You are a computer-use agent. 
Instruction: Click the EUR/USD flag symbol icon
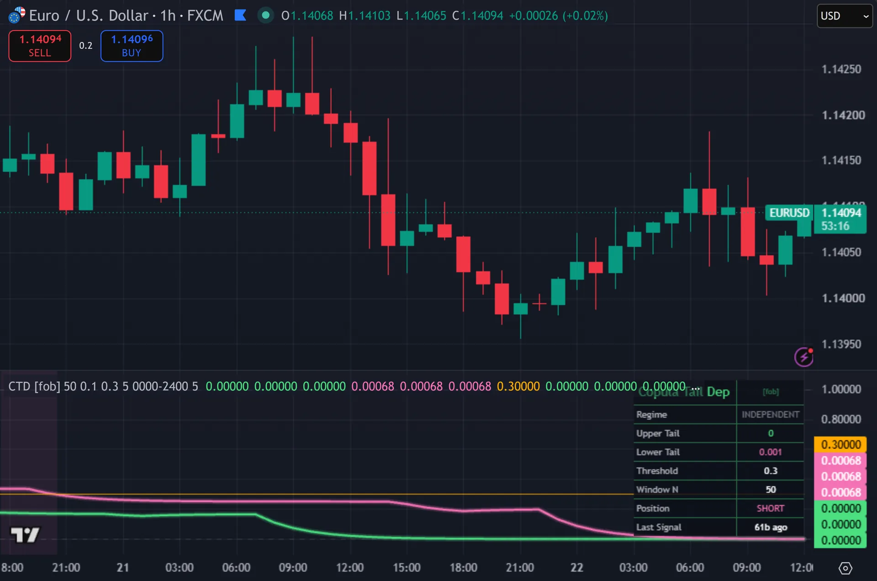[17, 15]
